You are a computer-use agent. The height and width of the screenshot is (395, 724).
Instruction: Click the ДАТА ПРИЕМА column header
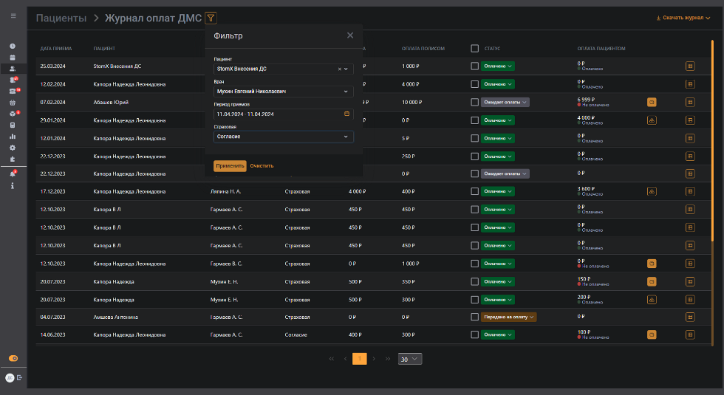pos(56,49)
